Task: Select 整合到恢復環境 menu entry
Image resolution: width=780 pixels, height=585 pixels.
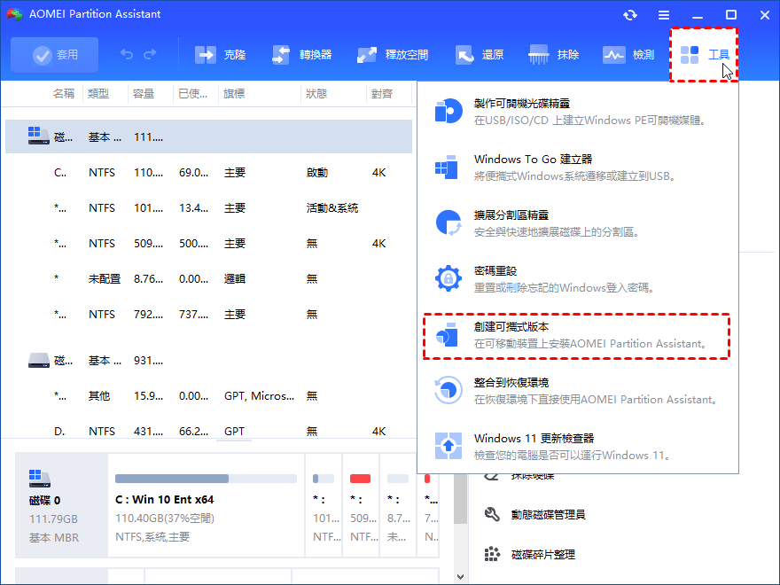Action: pyautogui.click(x=578, y=391)
